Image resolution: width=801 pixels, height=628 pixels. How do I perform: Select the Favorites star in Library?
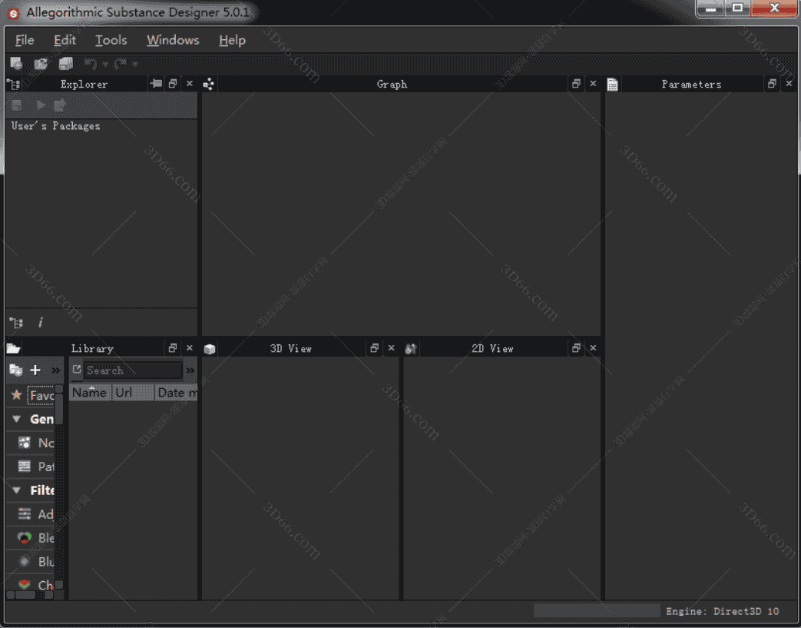pyautogui.click(x=16, y=395)
